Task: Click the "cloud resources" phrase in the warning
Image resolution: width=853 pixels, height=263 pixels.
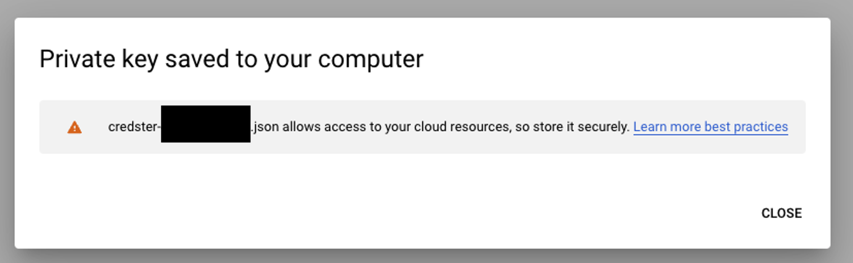Action: [x=462, y=127]
